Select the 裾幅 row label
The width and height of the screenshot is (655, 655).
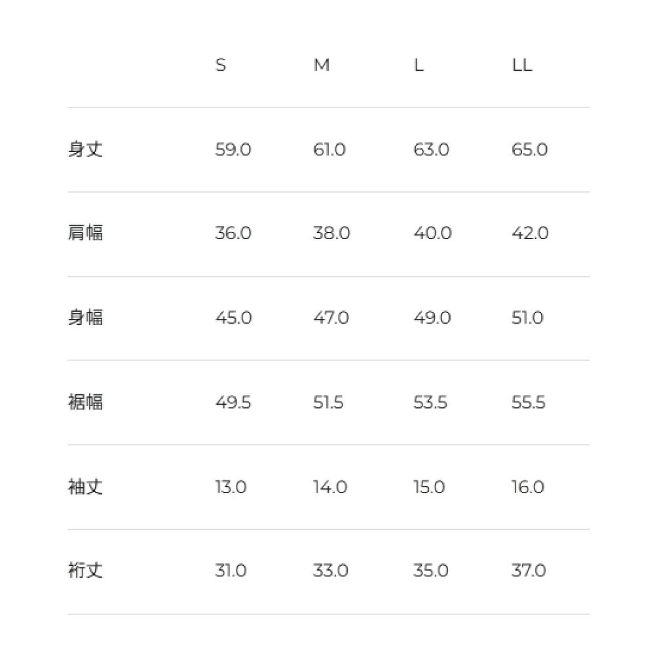pyautogui.click(x=85, y=402)
